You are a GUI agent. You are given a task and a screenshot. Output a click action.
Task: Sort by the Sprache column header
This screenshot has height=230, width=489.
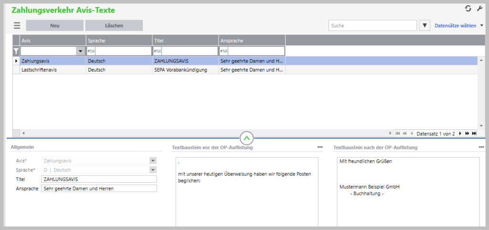coord(119,41)
